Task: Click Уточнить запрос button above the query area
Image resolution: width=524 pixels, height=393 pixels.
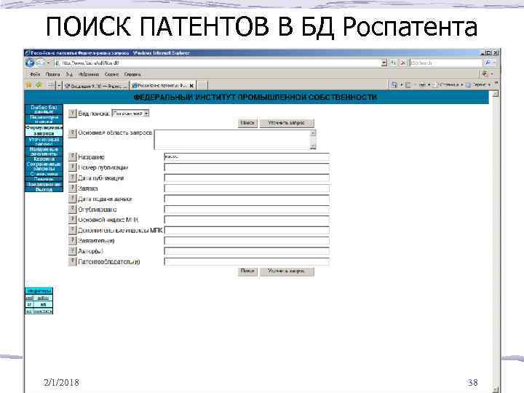Action: tap(287, 123)
